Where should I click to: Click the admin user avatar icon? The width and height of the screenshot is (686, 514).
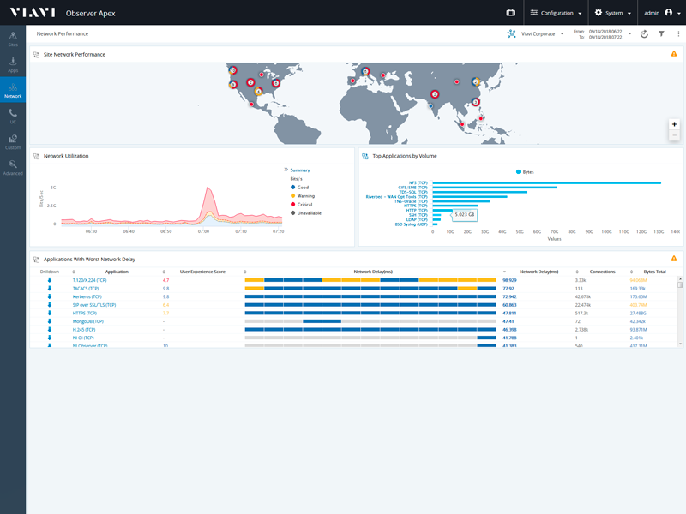[669, 13]
